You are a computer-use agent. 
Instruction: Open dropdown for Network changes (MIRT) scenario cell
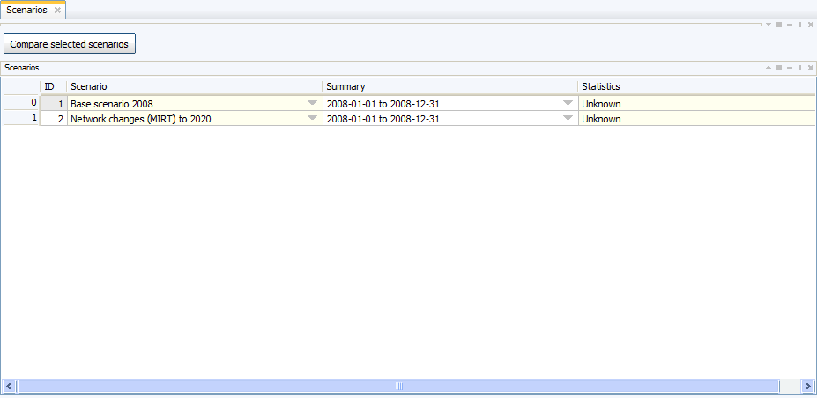tap(312, 118)
